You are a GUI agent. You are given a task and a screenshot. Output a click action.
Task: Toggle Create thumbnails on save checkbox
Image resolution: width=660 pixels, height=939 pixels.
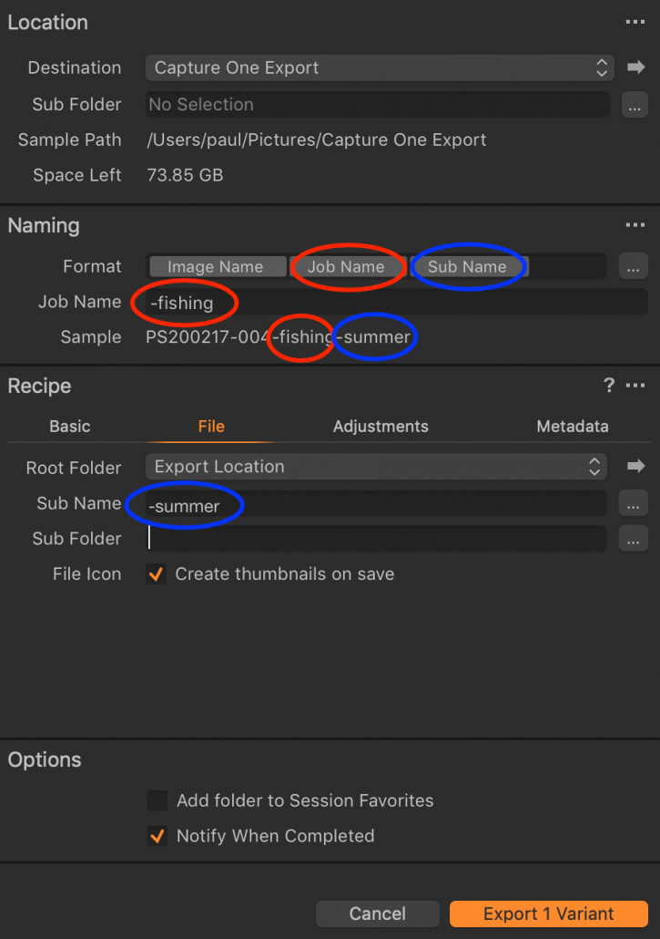[157, 574]
